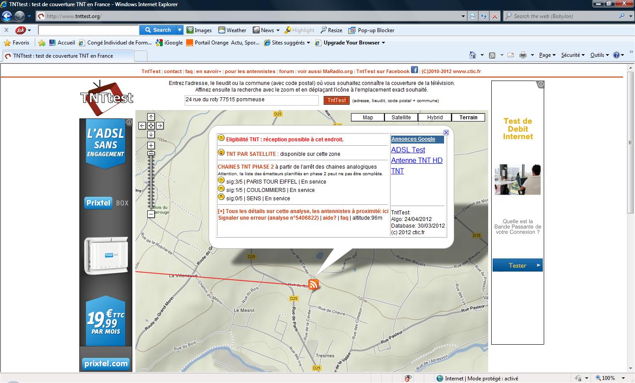Open Congé Individuel de Form... favorite
The image size is (635, 383).
point(115,43)
